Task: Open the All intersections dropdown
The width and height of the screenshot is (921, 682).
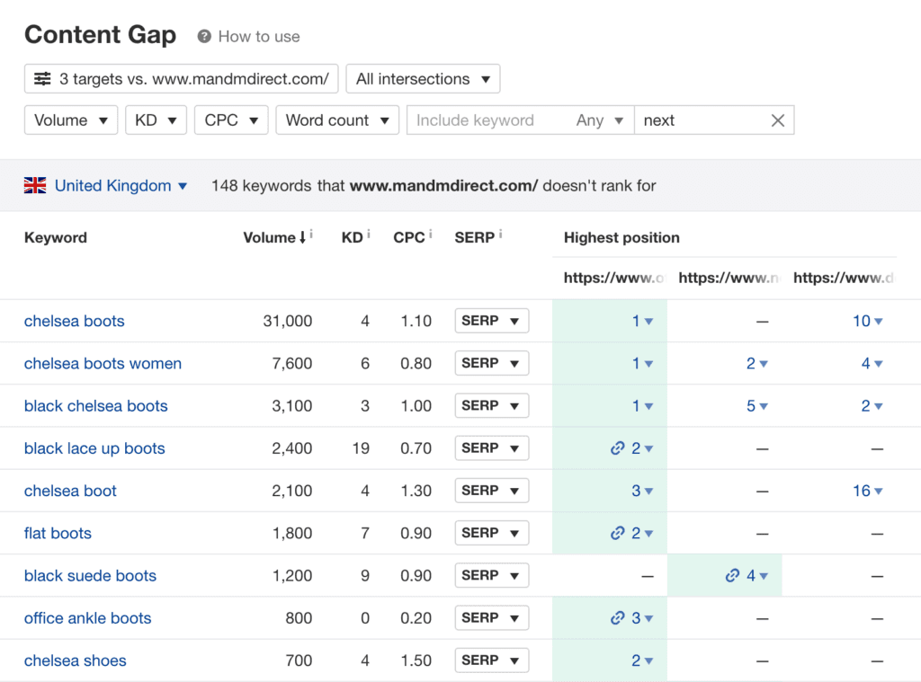Action: [x=423, y=79]
